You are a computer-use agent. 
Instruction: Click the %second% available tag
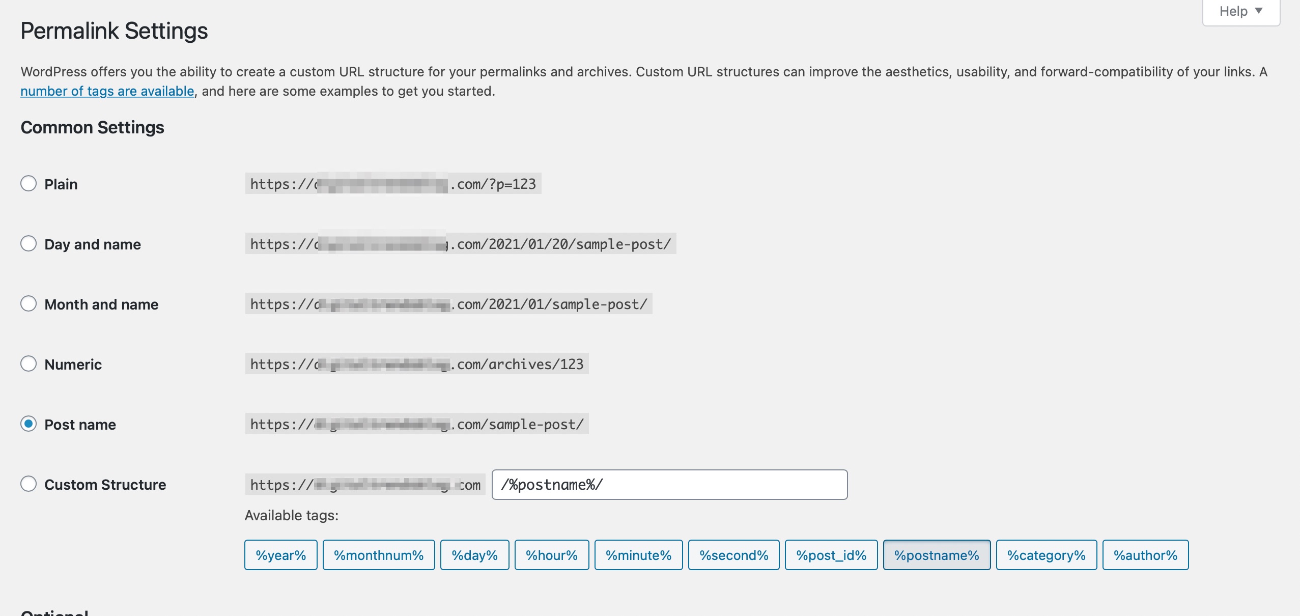coord(733,554)
